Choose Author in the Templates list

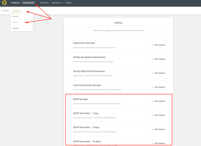pyautogui.click(x=15, y=22)
